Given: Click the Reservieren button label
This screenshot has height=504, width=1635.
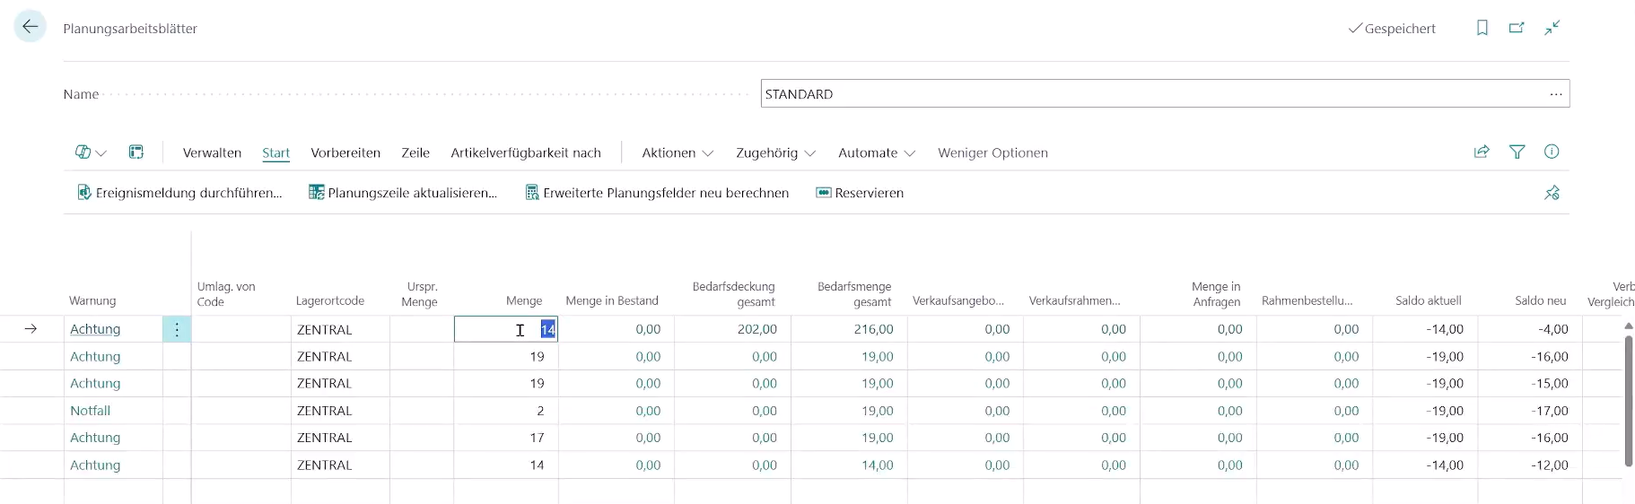Looking at the screenshot, I should [869, 193].
